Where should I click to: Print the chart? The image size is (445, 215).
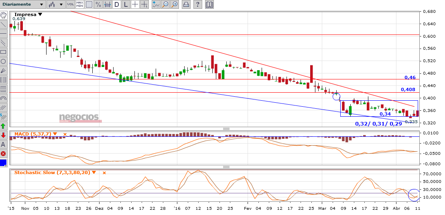(x=186, y=4)
